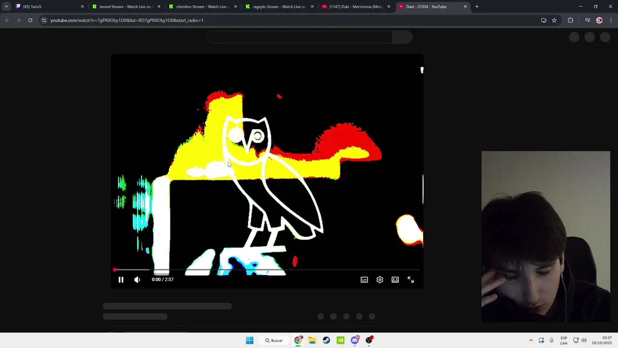618x348 pixels.
Task: Enter fullscreen mode
Action: [x=411, y=279]
